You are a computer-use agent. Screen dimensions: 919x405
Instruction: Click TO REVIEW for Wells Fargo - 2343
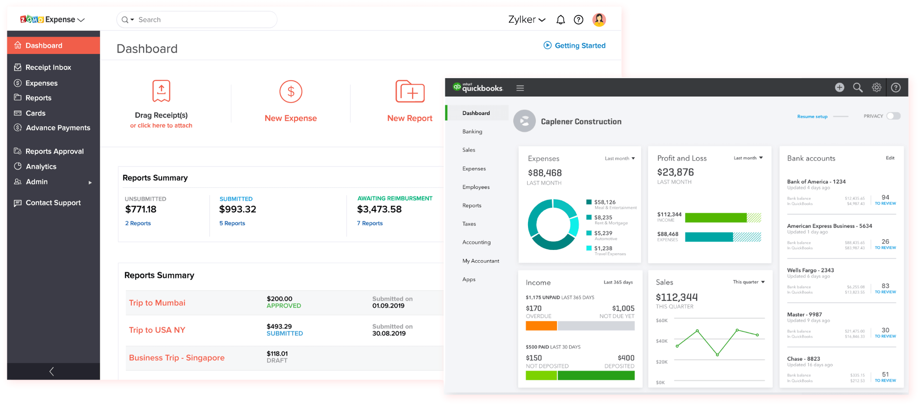885,292
